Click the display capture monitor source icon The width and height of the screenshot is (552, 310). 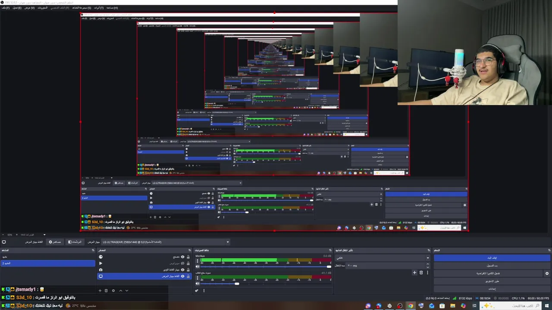101,276
